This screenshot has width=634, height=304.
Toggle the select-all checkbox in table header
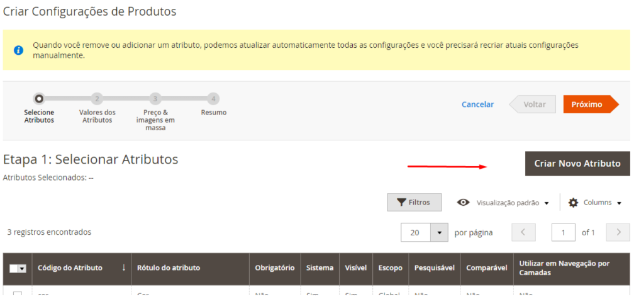(15, 268)
